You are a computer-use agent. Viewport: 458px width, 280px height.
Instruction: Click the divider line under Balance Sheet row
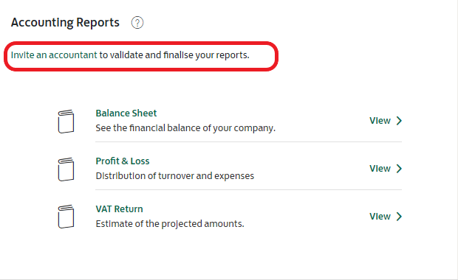tap(248, 142)
